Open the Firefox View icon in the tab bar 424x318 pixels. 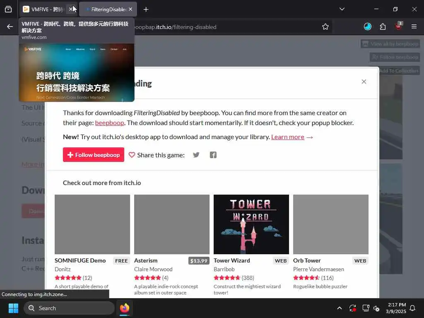8,10
